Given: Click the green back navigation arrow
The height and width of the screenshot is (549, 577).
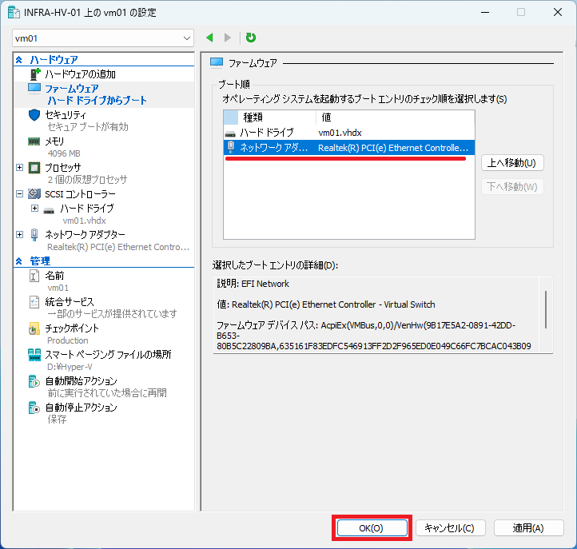Looking at the screenshot, I should pos(209,38).
